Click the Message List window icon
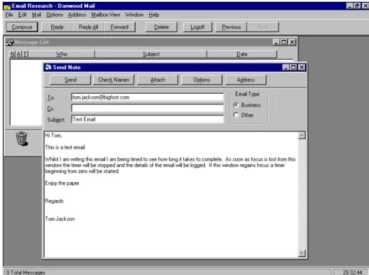This screenshot has width=369, height=275. 10,42
